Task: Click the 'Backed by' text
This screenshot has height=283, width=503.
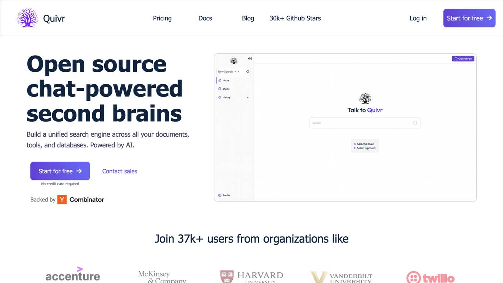Action: pyautogui.click(x=43, y=200)
